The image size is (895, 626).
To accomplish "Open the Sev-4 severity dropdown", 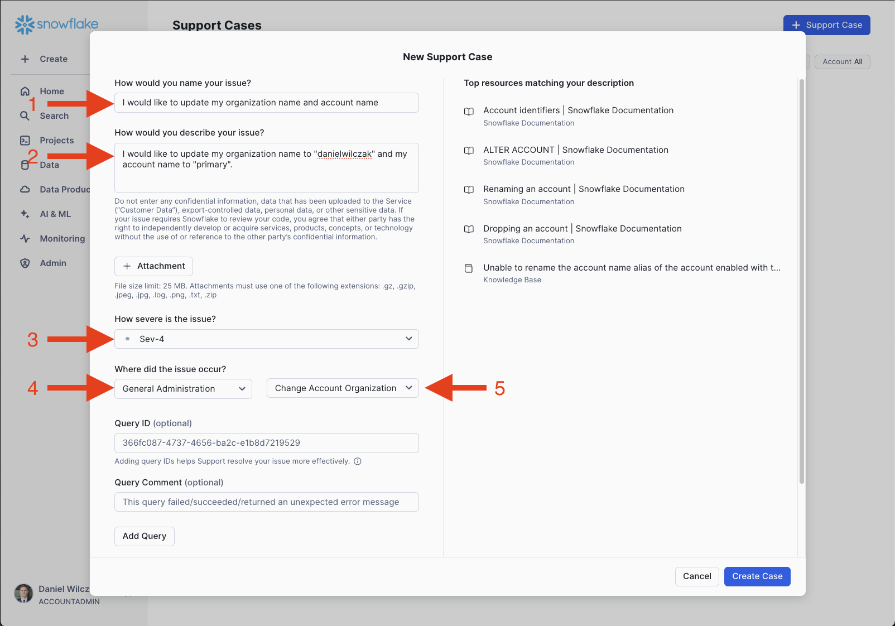I will (267, 339).
